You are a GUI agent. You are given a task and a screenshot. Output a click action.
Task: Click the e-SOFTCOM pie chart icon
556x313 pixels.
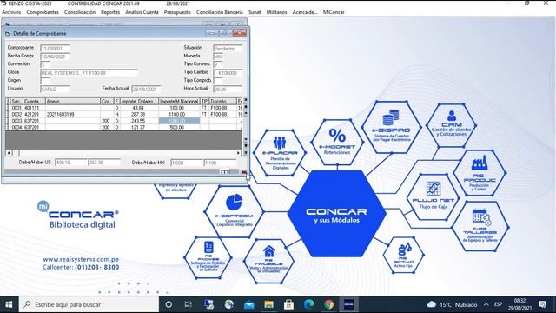coord(234,203)
